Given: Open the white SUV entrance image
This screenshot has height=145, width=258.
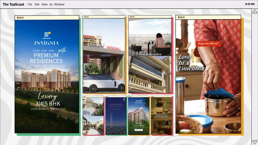Looking at the screenshot, I should [x=104, y=56].
